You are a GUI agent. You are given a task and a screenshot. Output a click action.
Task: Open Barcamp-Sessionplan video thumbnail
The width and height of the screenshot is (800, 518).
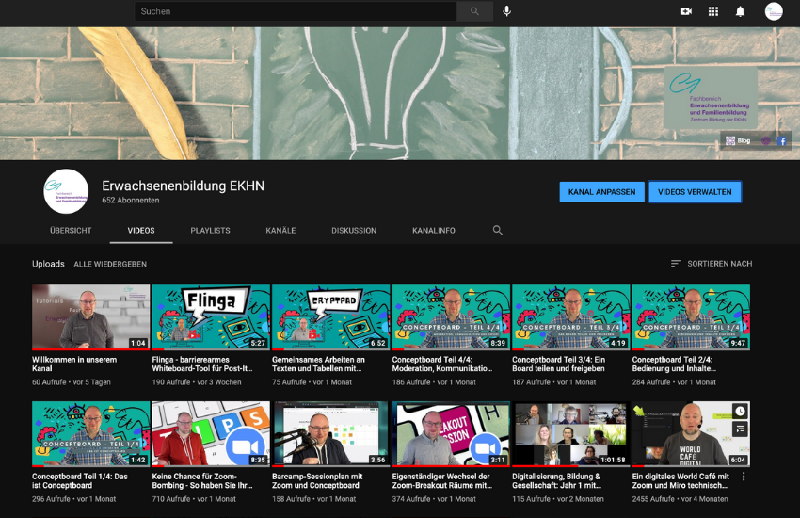coord(331,434)
